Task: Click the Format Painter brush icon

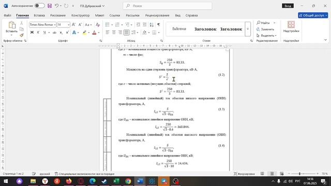Action: [x=22, y=35]
